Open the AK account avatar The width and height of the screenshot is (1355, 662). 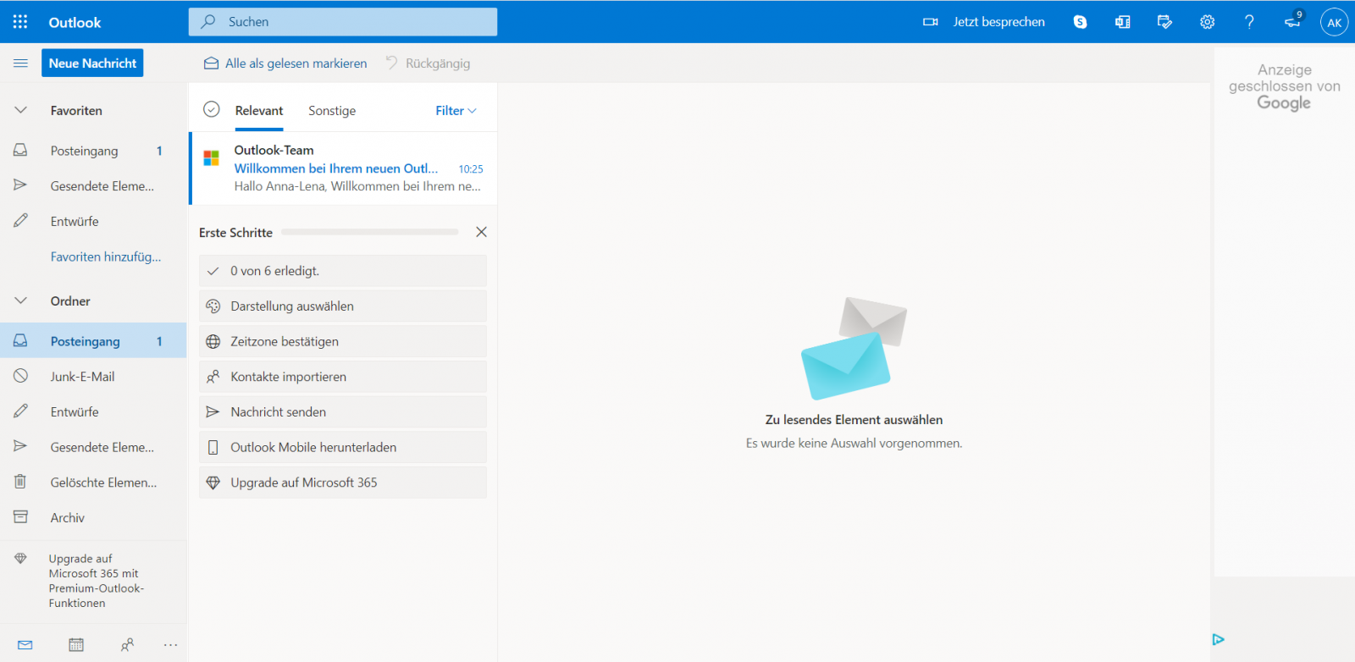(1335, 23)
